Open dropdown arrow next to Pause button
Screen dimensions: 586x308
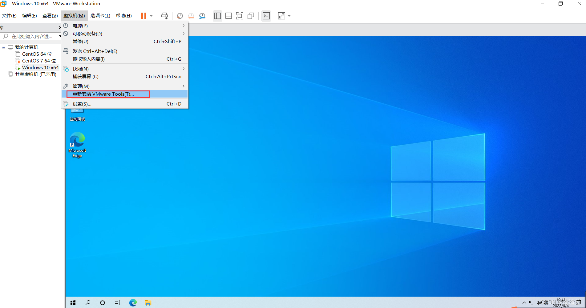click(151, 16)
